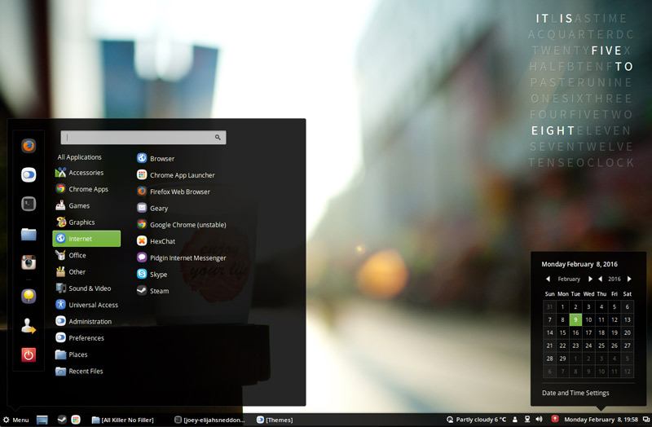
Task: Click the Menu button on the panel
Action: click(15, 420)
